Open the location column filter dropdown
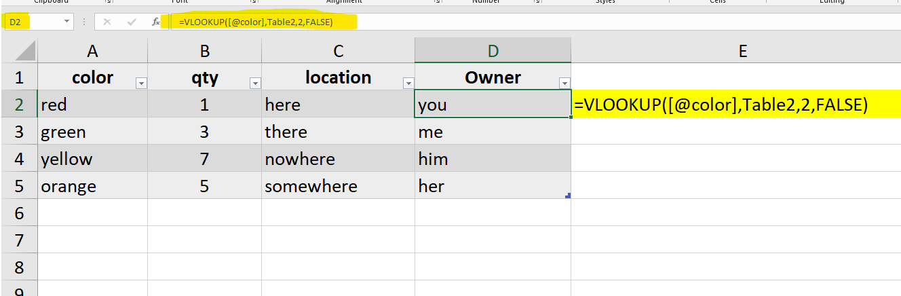901x296 pixels. [x=409, y=83]
